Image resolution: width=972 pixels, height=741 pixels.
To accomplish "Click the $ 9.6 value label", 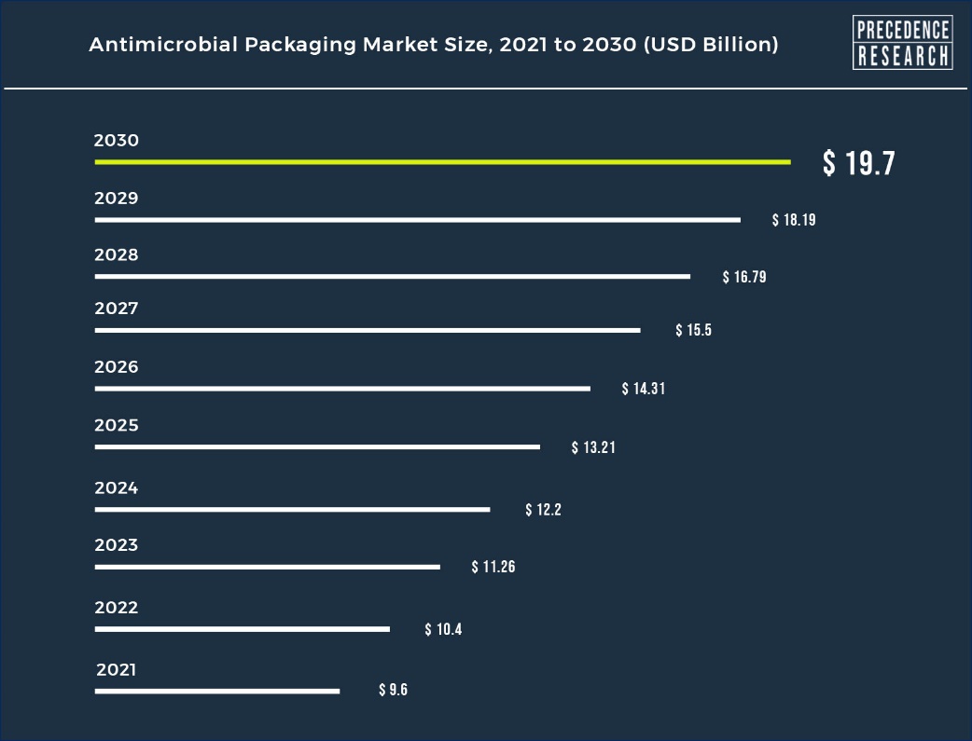I will point(393,691).
